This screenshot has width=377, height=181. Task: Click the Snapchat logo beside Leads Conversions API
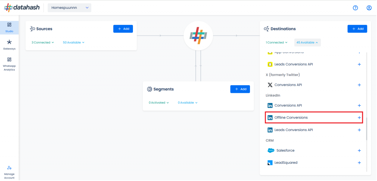pyautogui.click(x=270, y=64)
